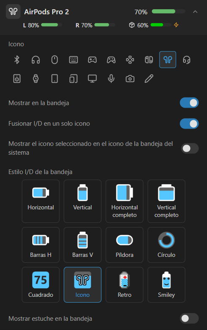The height and width of the screenshot is (330, 207).
Task: Select the Barras V style
Action: click(83, 245)
